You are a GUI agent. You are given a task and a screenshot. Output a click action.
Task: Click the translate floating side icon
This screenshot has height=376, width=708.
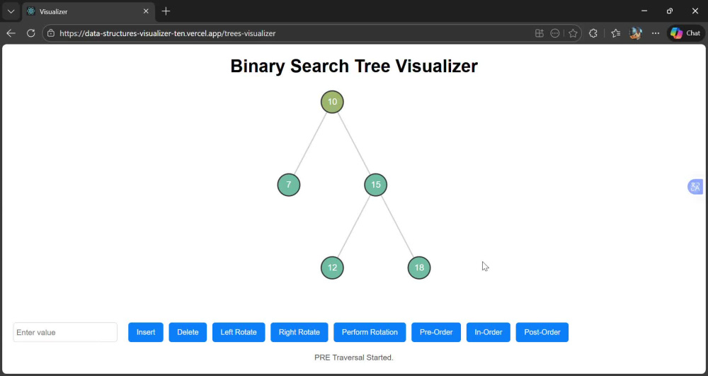pyautogui.click(x=695, y=186)
